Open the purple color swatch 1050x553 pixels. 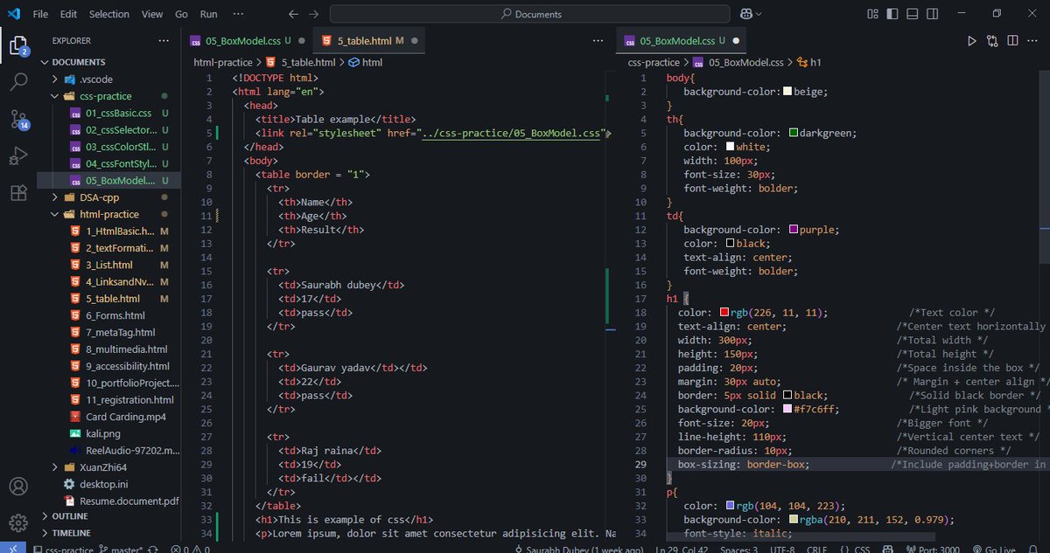pos(794,230)
